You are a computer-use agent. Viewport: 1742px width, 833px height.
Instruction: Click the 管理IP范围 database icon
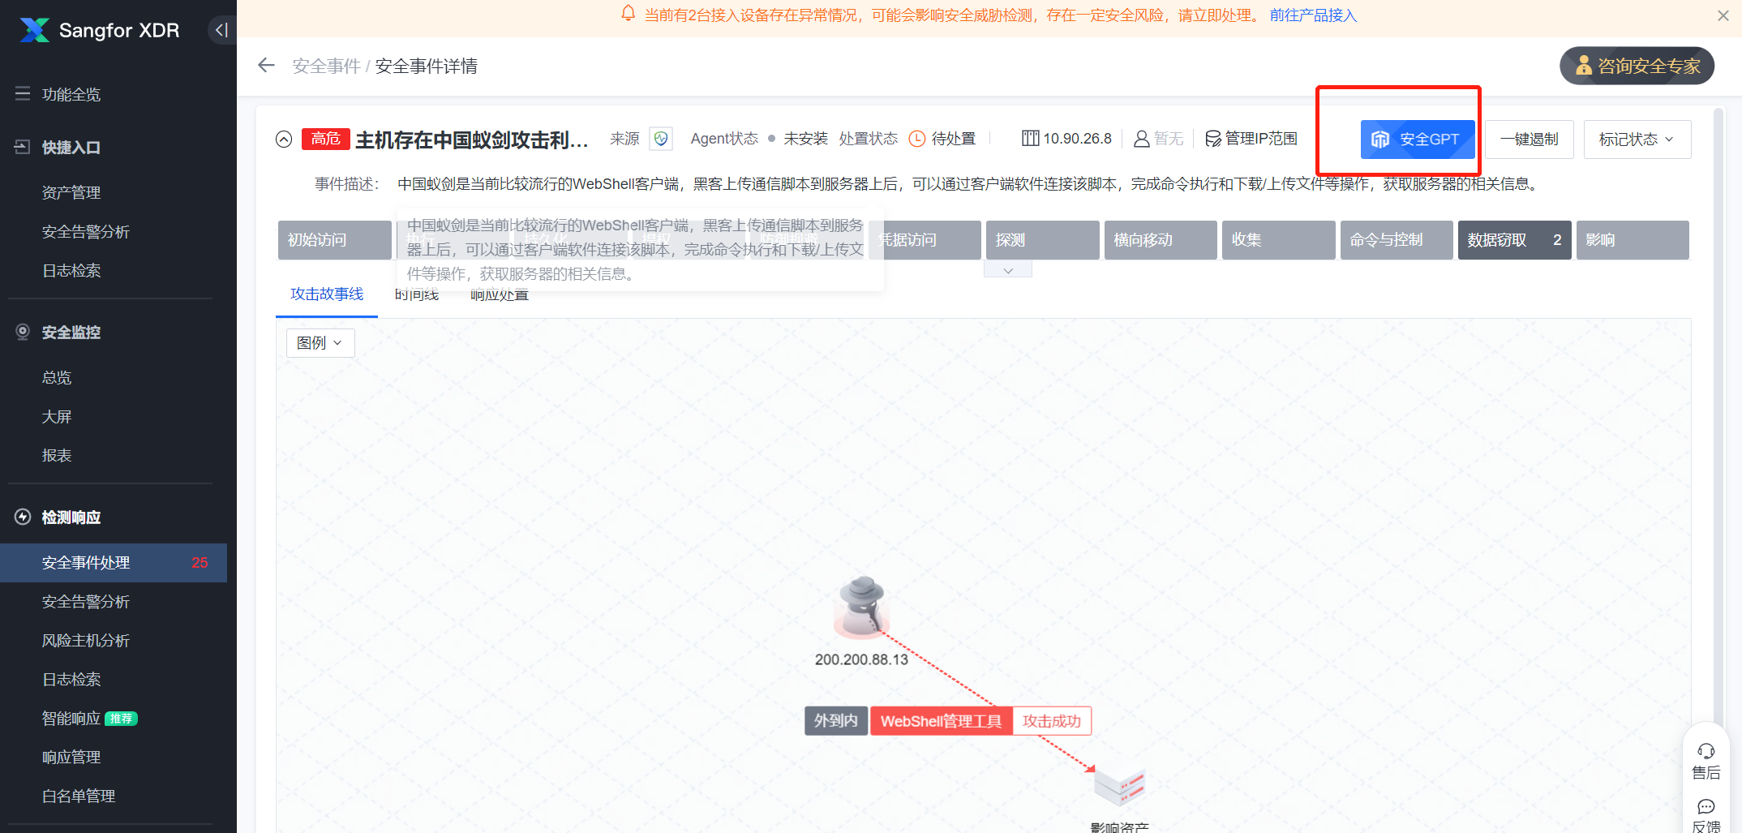pyautogui.click(x=1212, y=138)
